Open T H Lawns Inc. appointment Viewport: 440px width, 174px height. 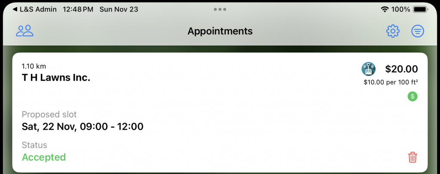tap(56, 78)
